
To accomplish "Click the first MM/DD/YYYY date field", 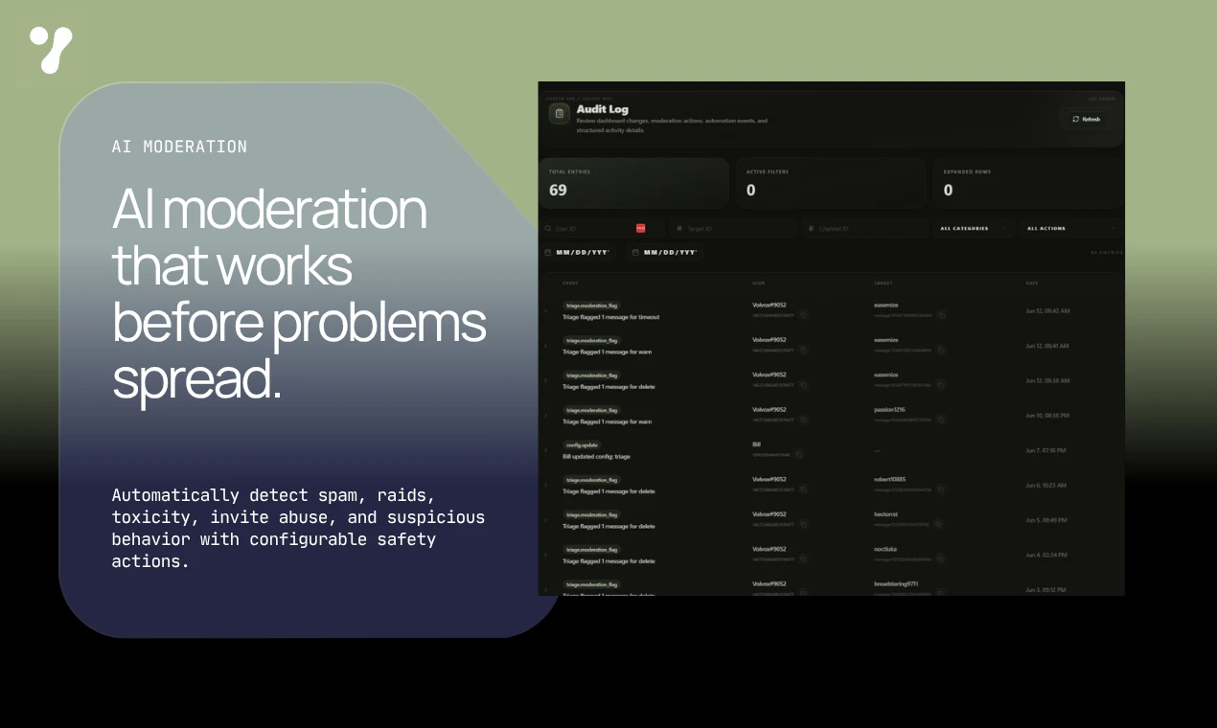I will coord(578,253).
